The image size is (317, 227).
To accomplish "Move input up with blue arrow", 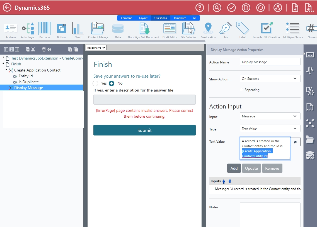I will 224,181.
